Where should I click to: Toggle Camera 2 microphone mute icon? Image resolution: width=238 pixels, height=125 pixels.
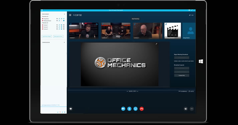[59, 27]
